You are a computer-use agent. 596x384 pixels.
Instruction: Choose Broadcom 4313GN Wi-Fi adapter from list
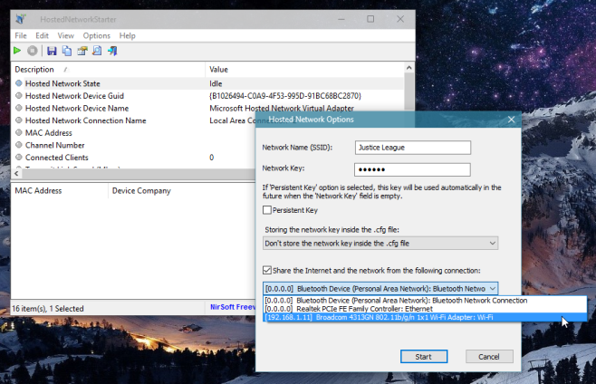click(x=425, y=317)
